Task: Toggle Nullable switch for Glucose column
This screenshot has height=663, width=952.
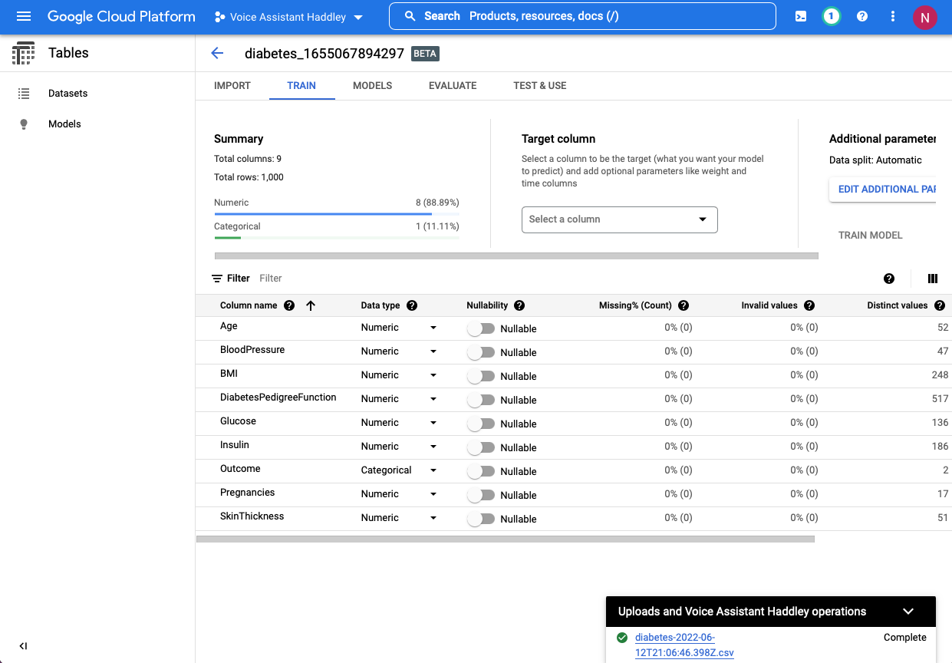Action: (481, 424)
